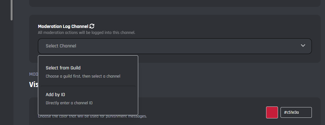This screenshot has width=325, height=125.
Task: Click the left sidebar scrollbar thumb
Action: (x=12, y=10)
